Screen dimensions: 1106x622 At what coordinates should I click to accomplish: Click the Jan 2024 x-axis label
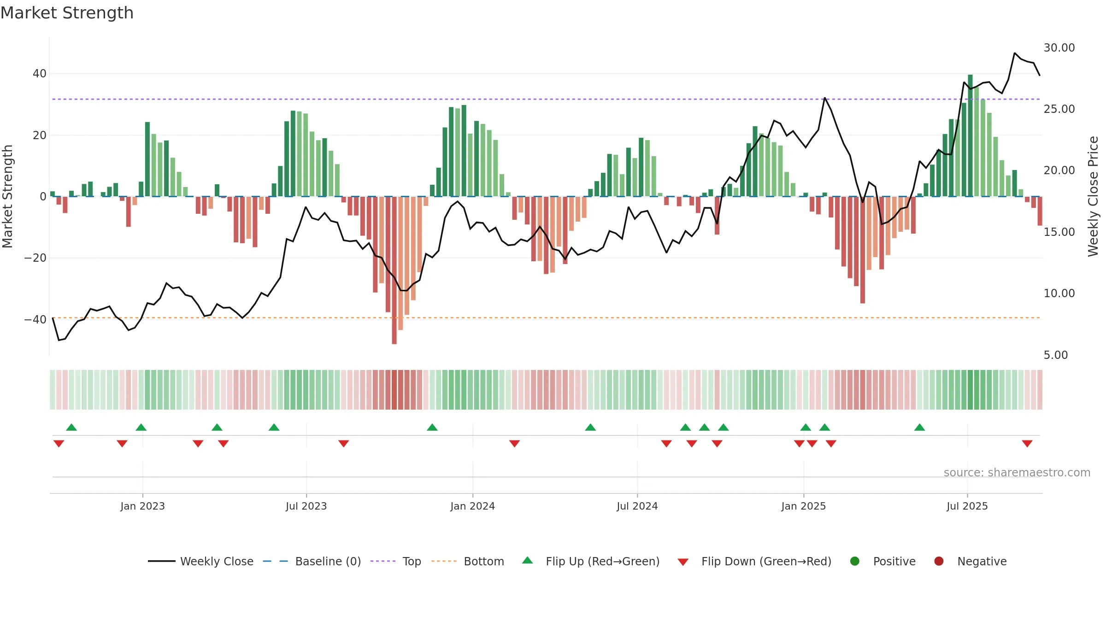point(472,506)
